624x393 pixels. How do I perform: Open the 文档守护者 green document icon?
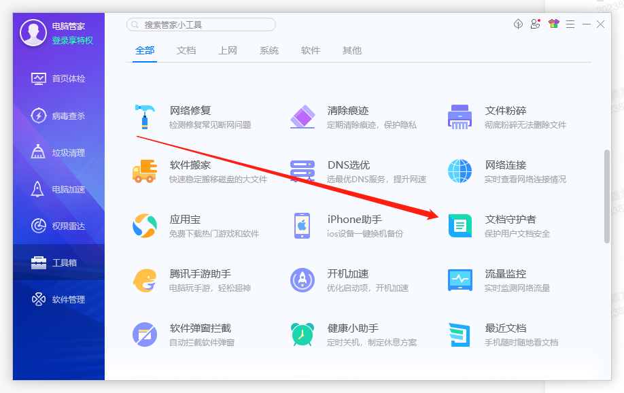(x=460, y=226)
